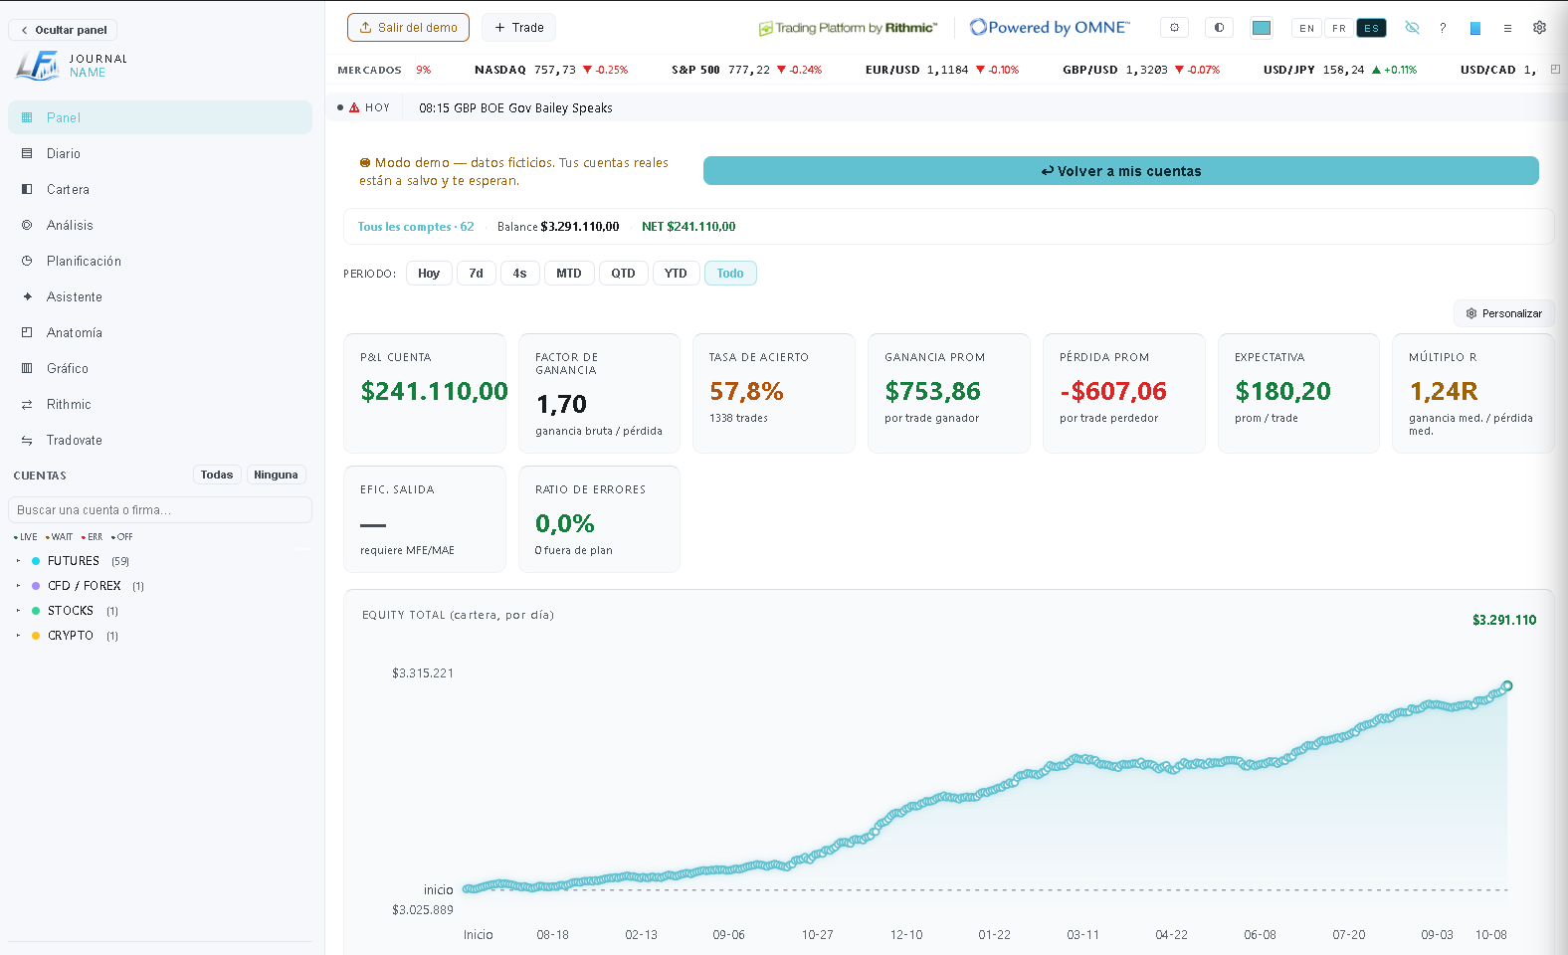Viewport: 1568px width, 955px height.
Task: Click the teal theme color swatch
Action: tap(1262, 28)
